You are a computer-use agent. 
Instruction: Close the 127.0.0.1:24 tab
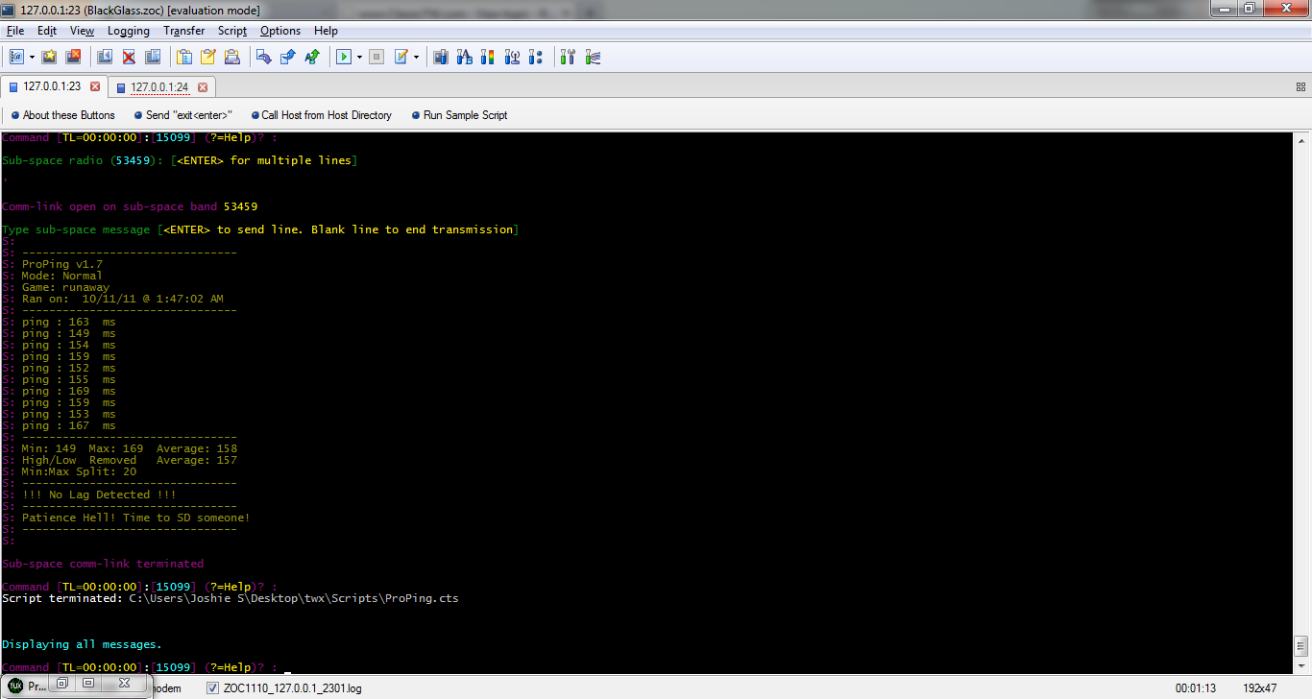coord(203,87)
